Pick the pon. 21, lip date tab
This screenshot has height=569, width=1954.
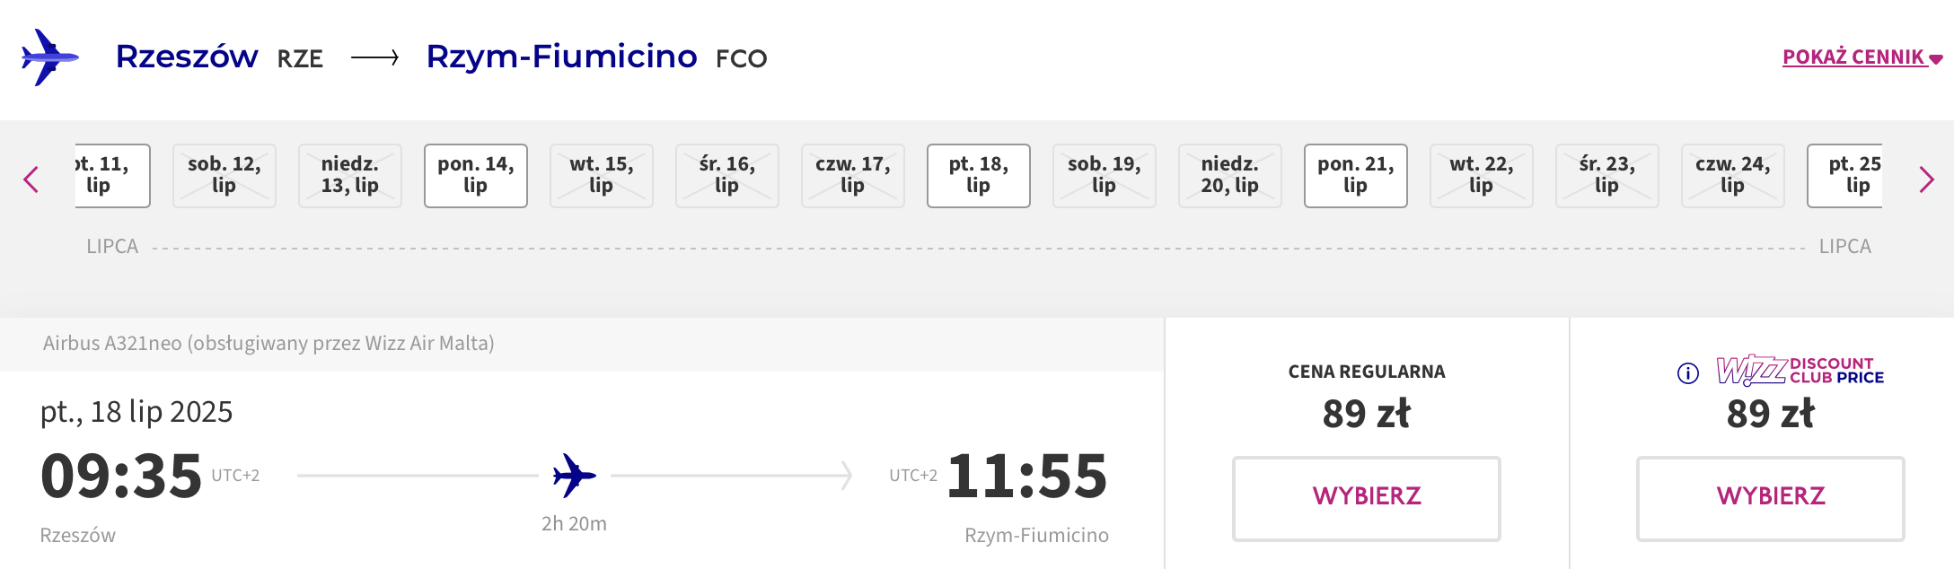[x=1356, y=176]
